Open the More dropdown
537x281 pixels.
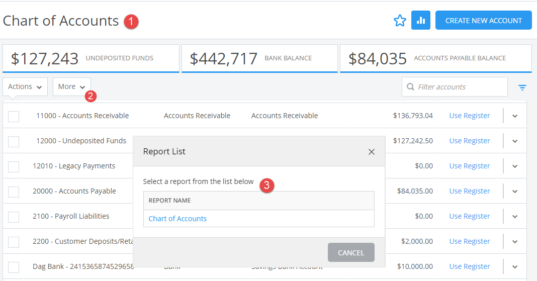(71, 86)
